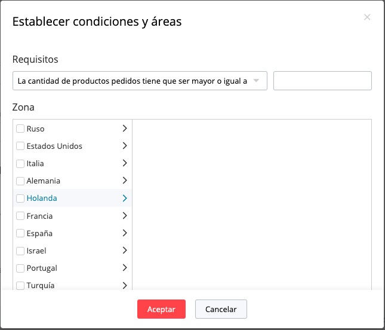385x330 pixels.
Task: Check the Ruso zone checkbox
Action: pos(20,129)
